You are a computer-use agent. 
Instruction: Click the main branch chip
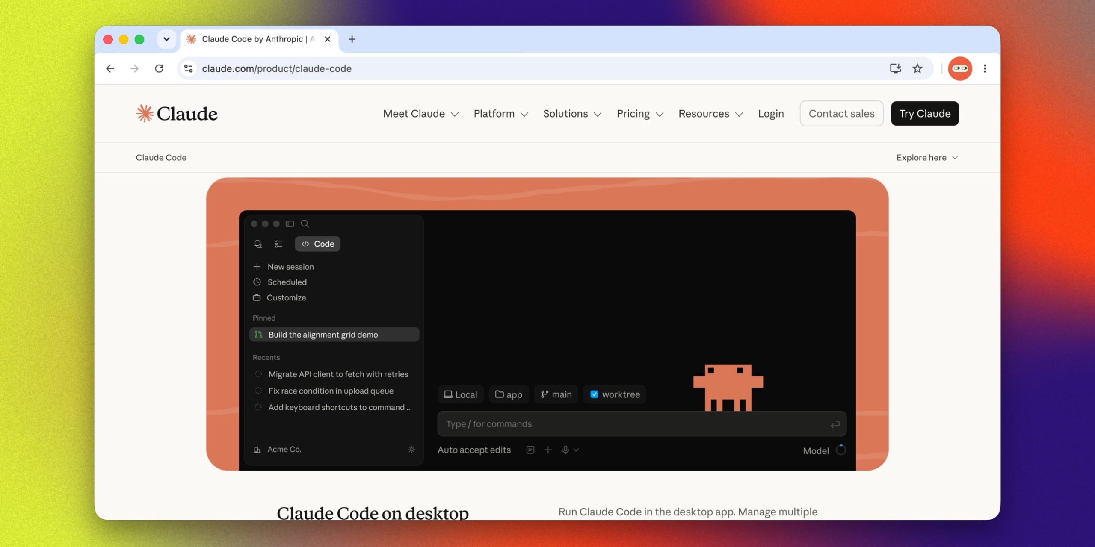pos(556,394)
